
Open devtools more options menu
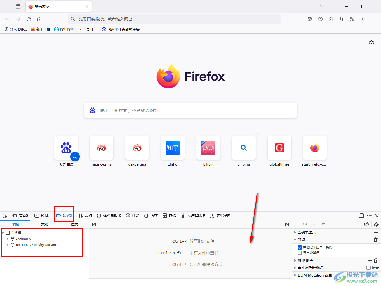point(369,216)
